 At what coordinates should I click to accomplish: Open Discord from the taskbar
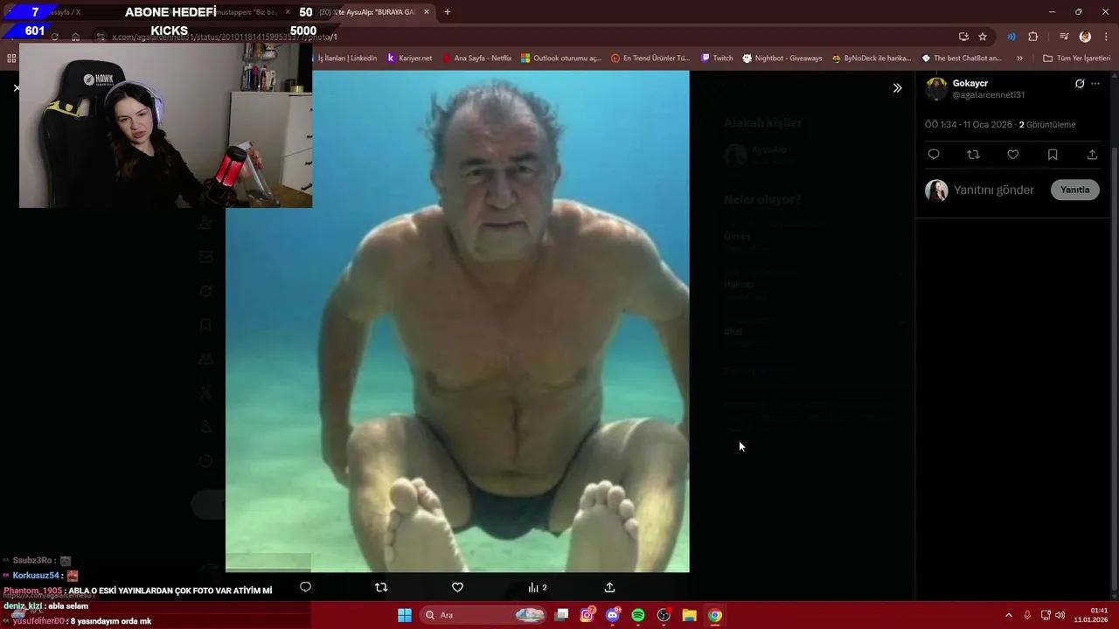click(613, 615)
